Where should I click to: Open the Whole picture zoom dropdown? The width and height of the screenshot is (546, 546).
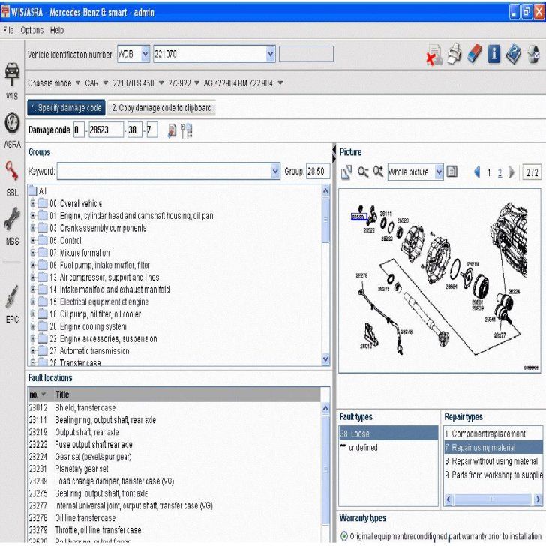point(439,172)
